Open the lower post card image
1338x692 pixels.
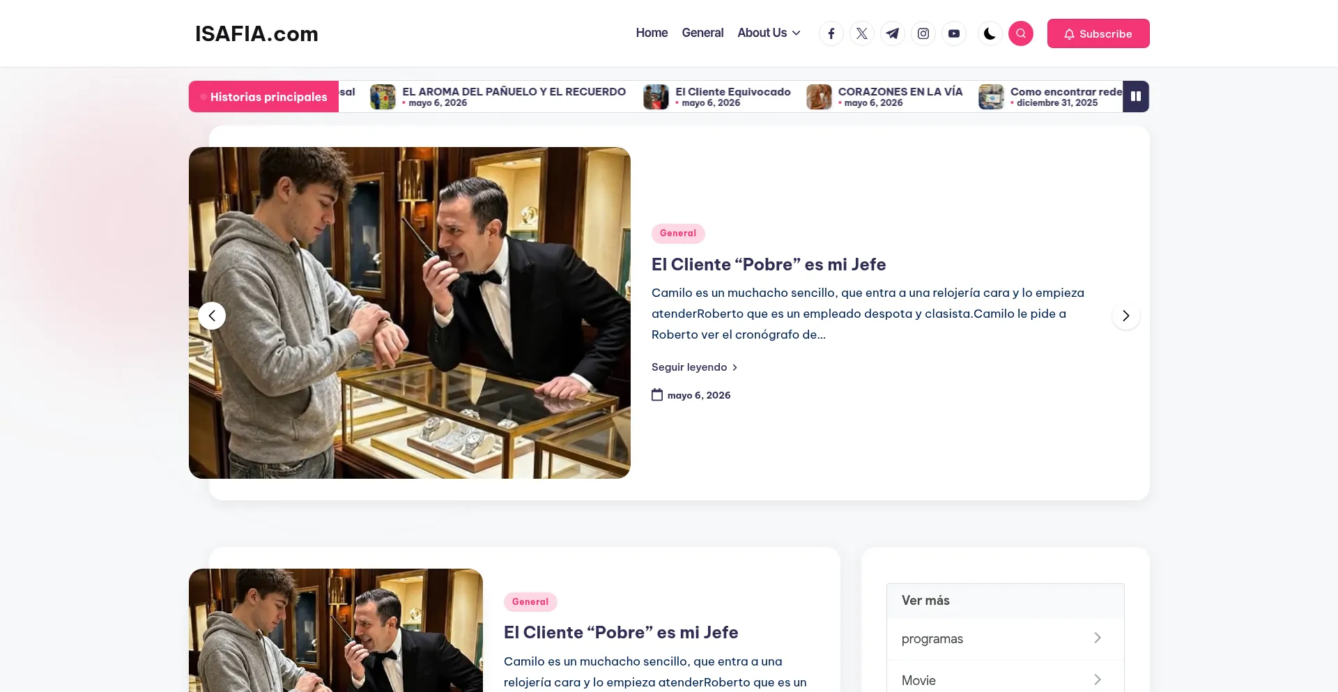[x=336, y=630]
